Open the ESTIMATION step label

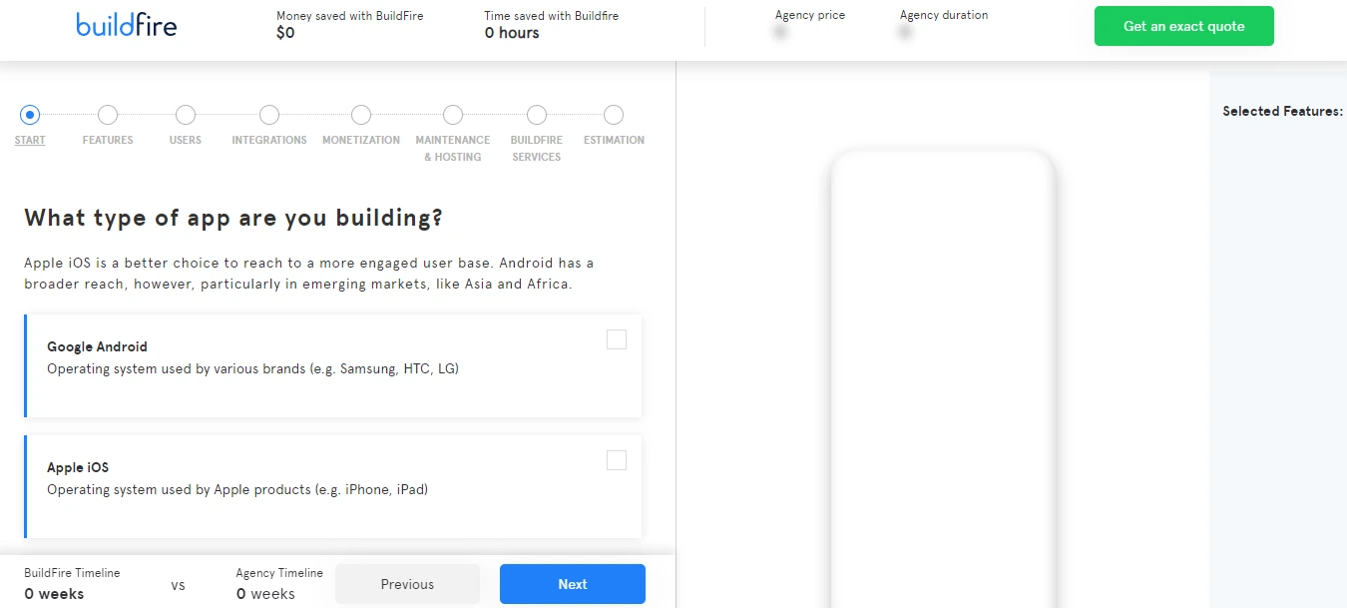(x=614, y=140)
